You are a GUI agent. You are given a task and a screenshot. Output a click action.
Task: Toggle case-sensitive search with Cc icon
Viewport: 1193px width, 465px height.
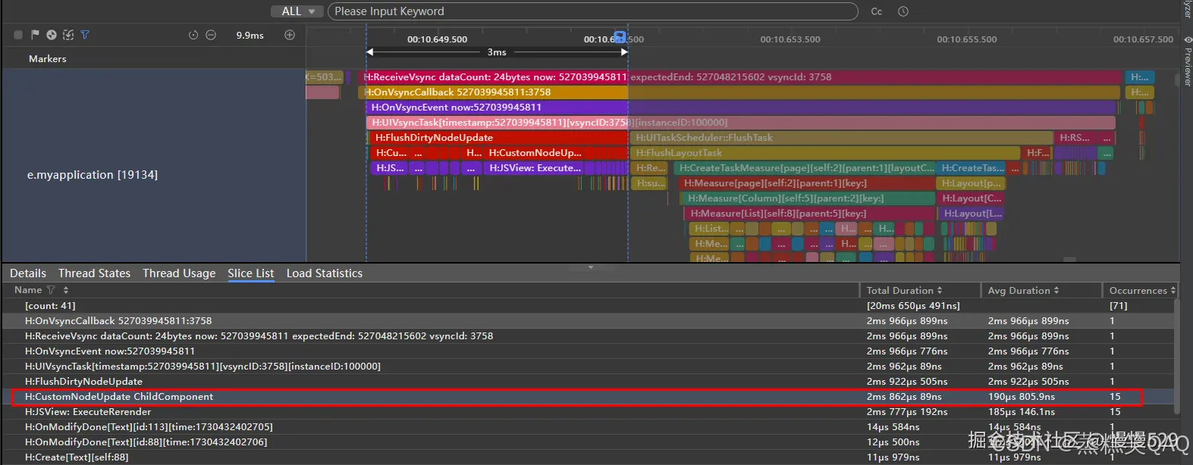877,11
